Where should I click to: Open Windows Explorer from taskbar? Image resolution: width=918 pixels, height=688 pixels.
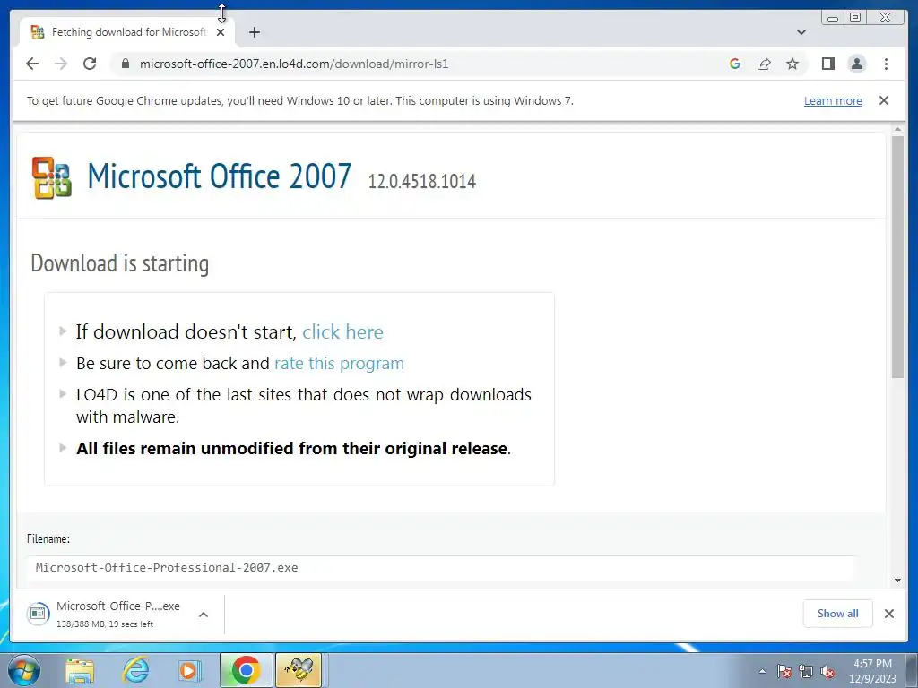coord(80,670)
